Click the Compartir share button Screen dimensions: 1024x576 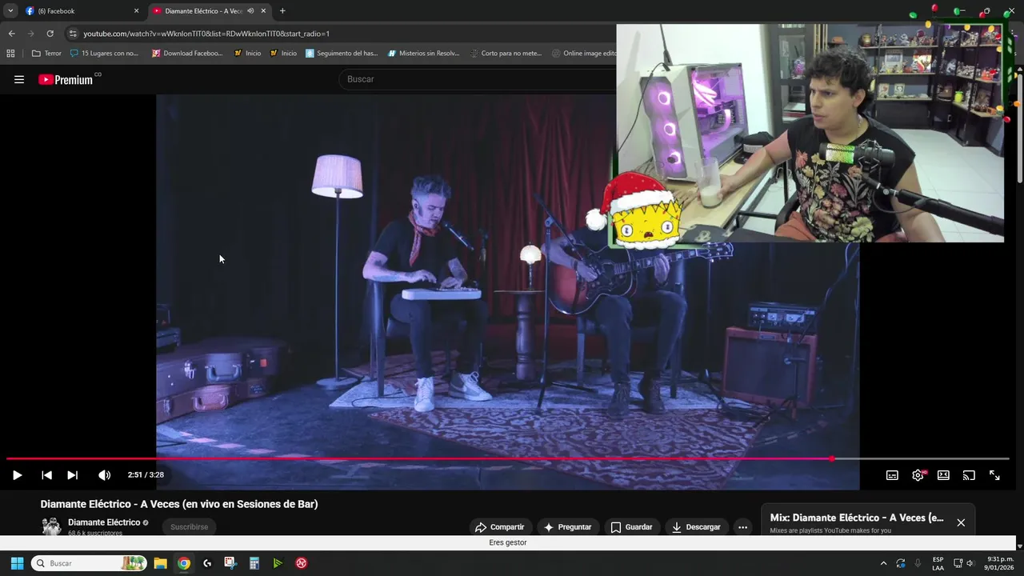[499, 527]
